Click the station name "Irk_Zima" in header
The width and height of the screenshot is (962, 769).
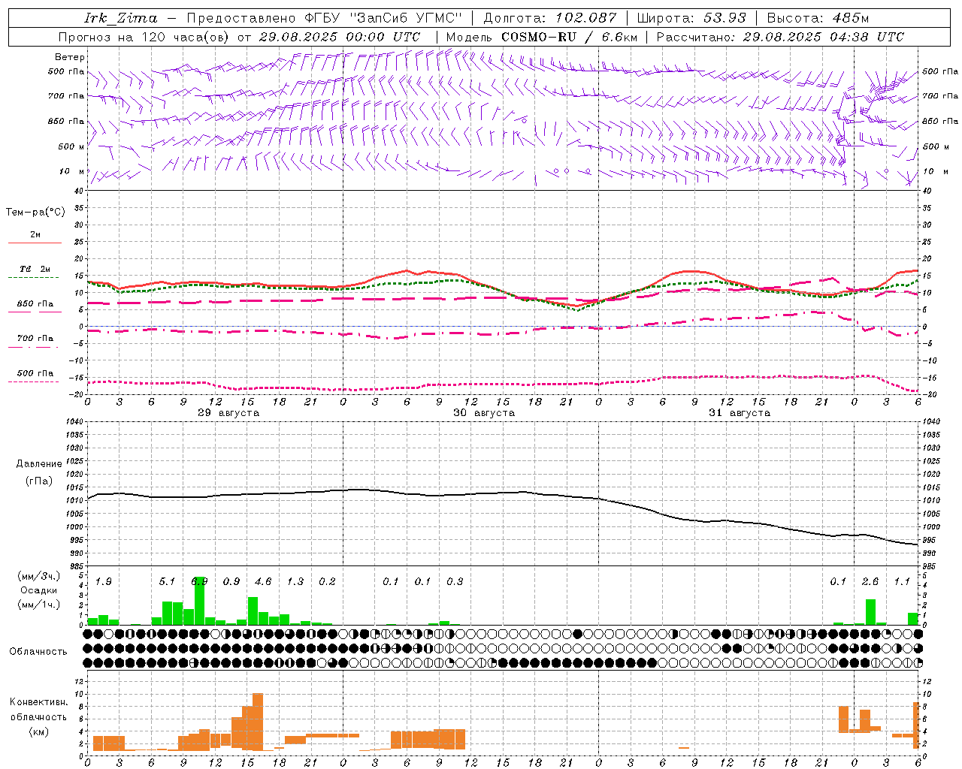pos(120,18)
